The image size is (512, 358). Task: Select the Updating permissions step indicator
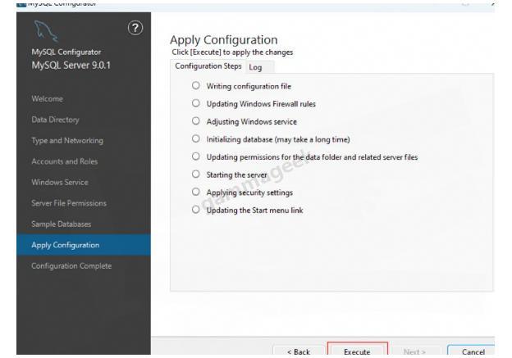coord(195,156)
